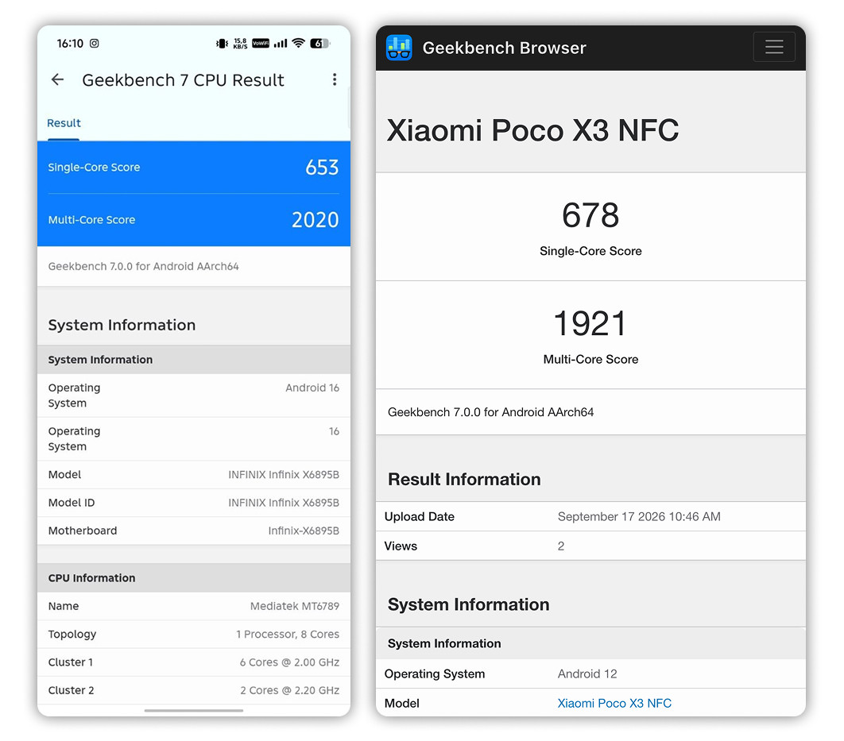
Task: Tap Cluster 2 value 2 Cores @ 2.20 GHz
Action: (289, 690)
